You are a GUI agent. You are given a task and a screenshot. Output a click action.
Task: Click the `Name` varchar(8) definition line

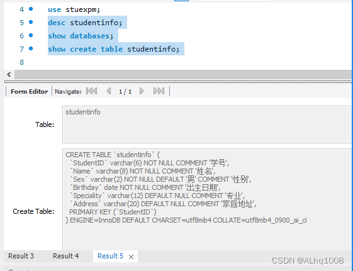pyautogui.click(x=142, y=171)
